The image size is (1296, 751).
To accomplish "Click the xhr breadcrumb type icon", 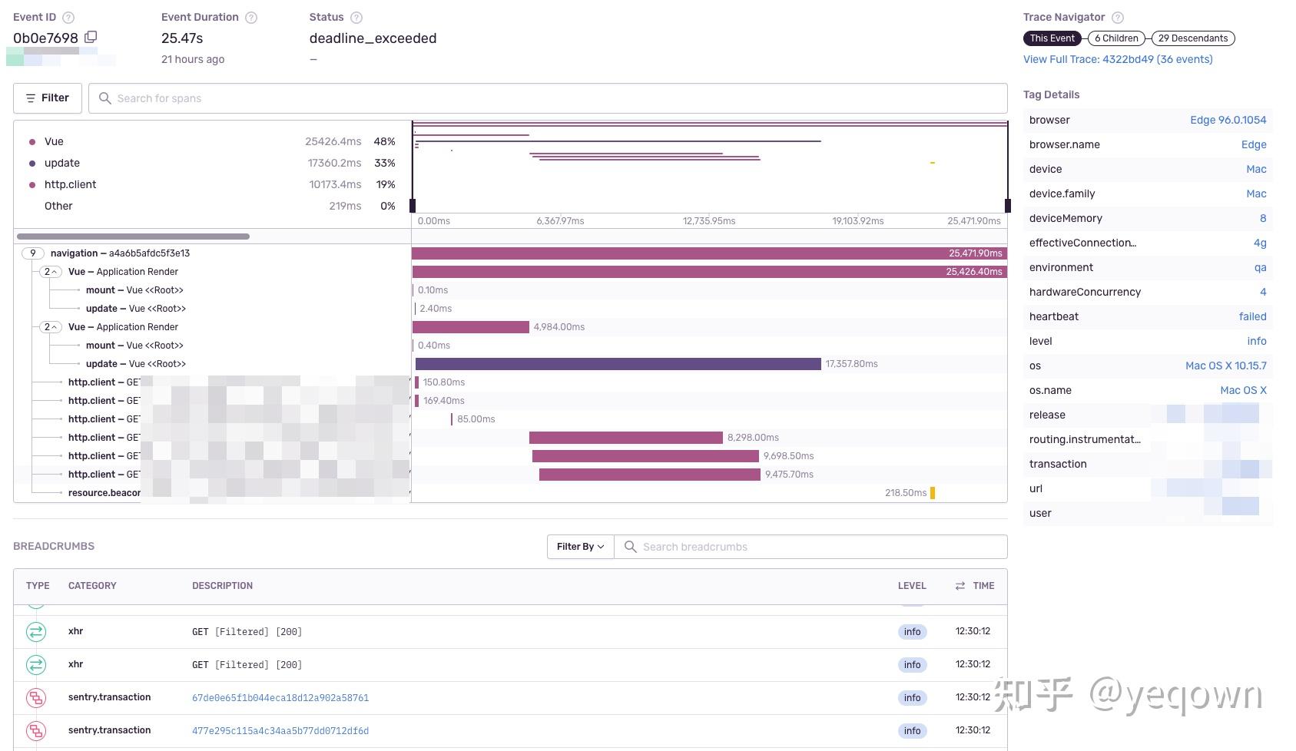I will click(35, 631).
